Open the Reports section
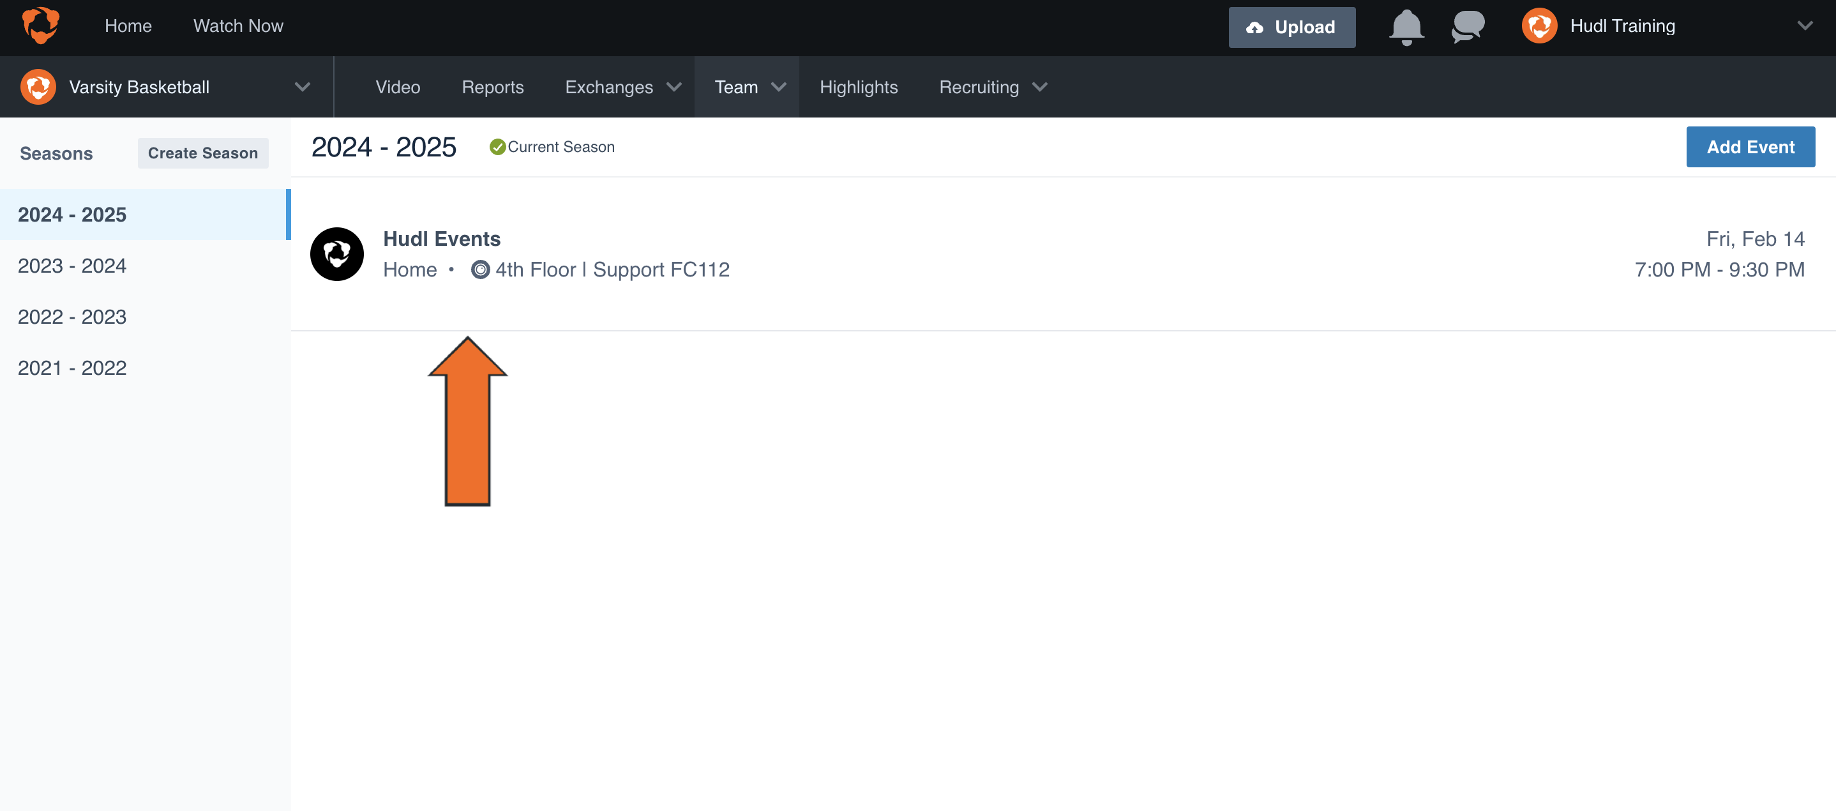 492,87
